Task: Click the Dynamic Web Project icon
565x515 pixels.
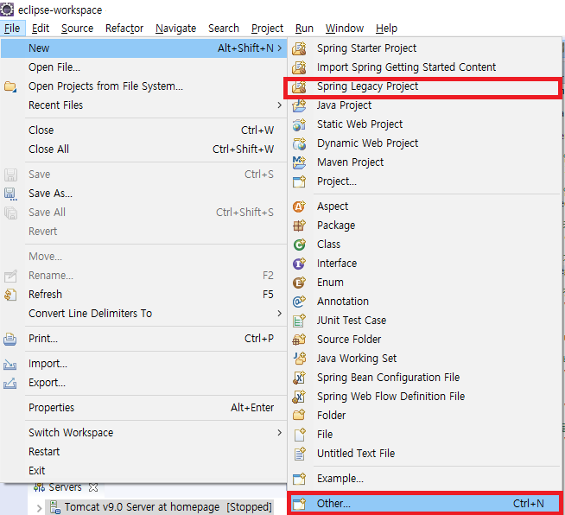Action: pyautogui.click(x=299, y=143)
